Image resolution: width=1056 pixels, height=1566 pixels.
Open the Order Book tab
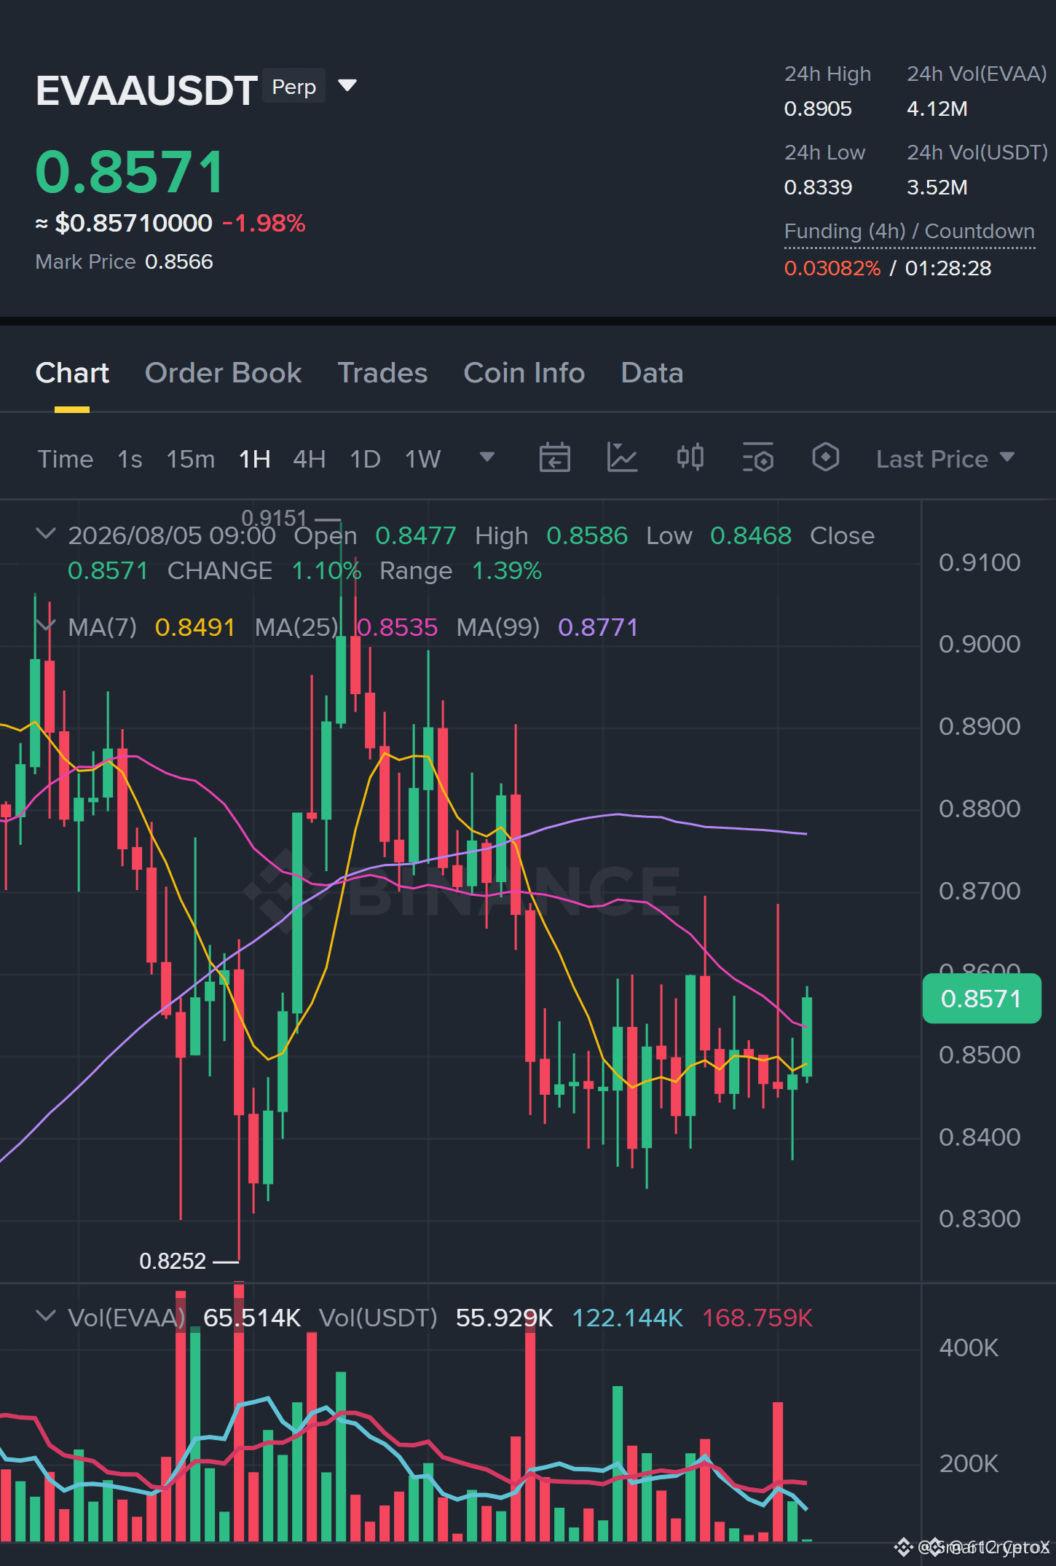pos(223,373)
